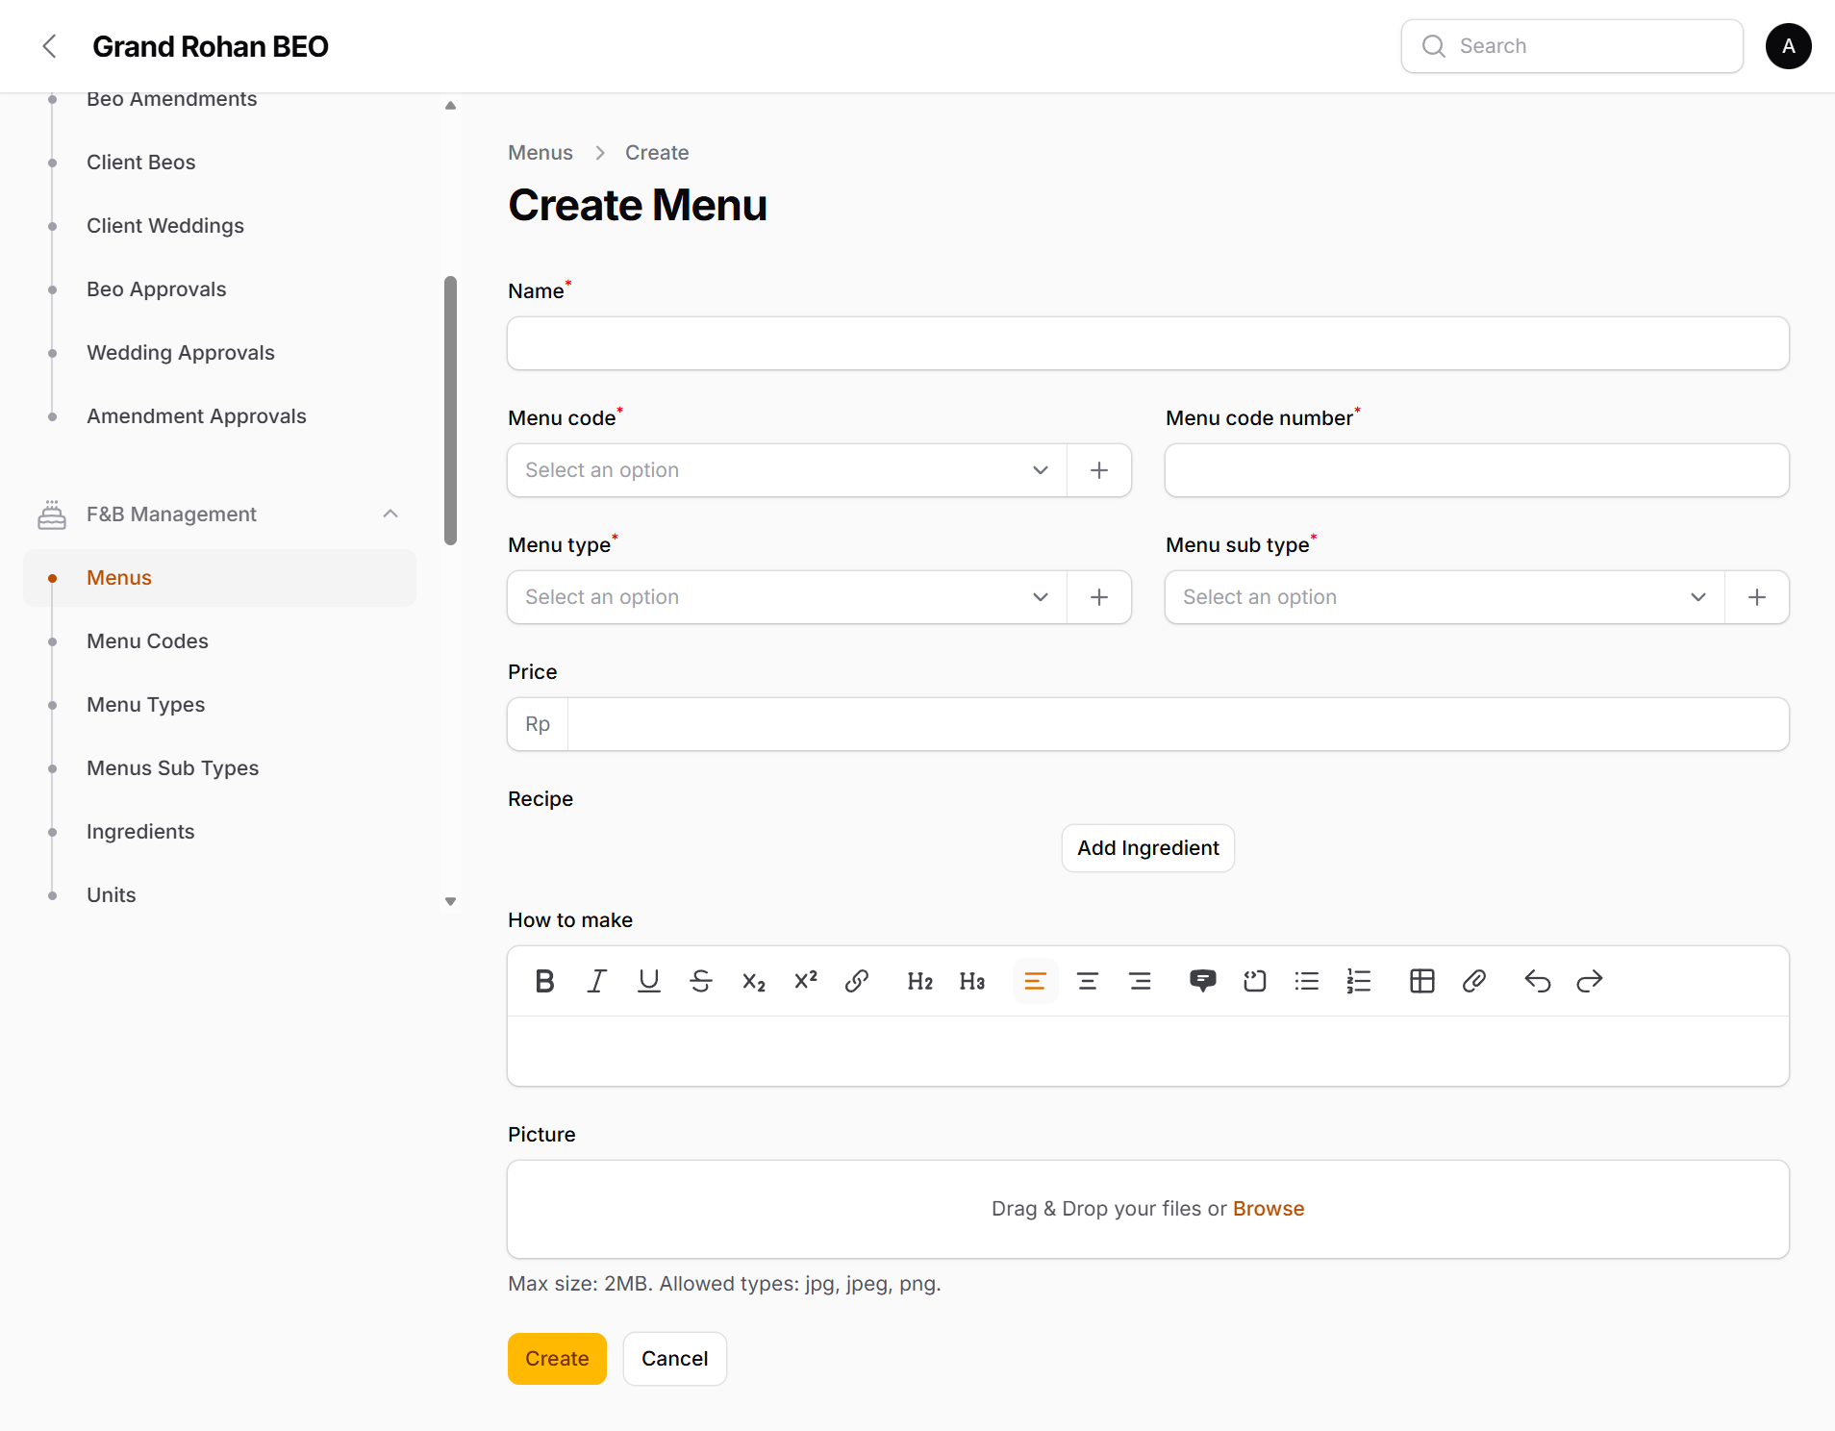This screenshot has height=1431, width=1835.
Task: Navigate to Wedding Approvals
Action: 181,353
